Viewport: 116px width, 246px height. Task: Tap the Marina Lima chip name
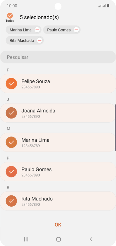pos(20,30)
